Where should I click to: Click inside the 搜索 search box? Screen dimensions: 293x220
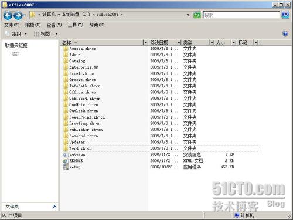(x=241, y=15)
